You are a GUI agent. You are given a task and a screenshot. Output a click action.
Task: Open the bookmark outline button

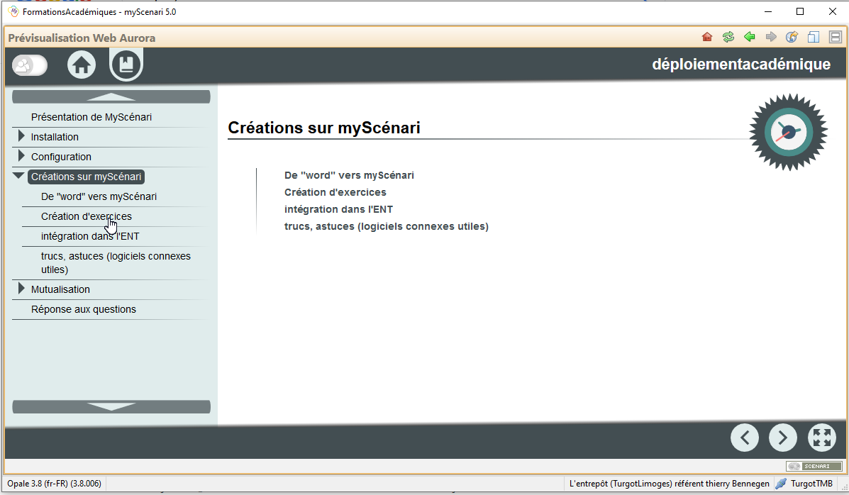(126, 65)
